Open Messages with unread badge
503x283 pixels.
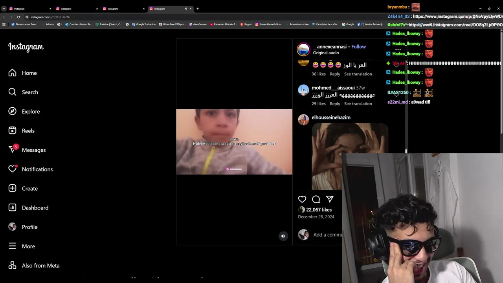27,150
